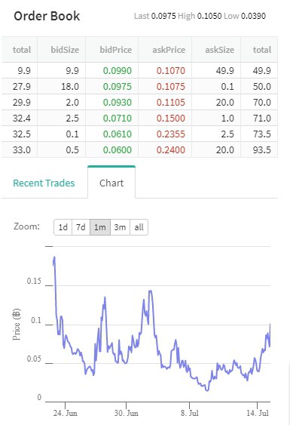Image resolution: width=290 pixels, height=425 pixels.
Task: Select ask price 0.2400
Action: (171, 150)
